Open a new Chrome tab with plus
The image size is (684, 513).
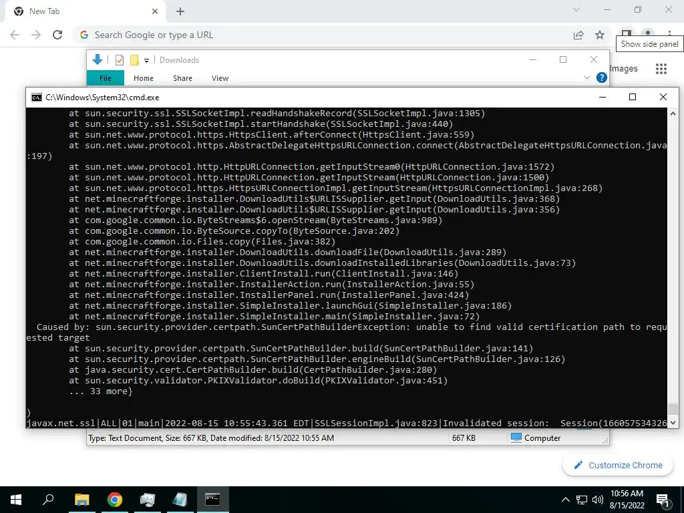point(180,11)
